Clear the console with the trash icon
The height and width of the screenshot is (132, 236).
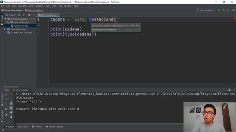pos(11,117)
